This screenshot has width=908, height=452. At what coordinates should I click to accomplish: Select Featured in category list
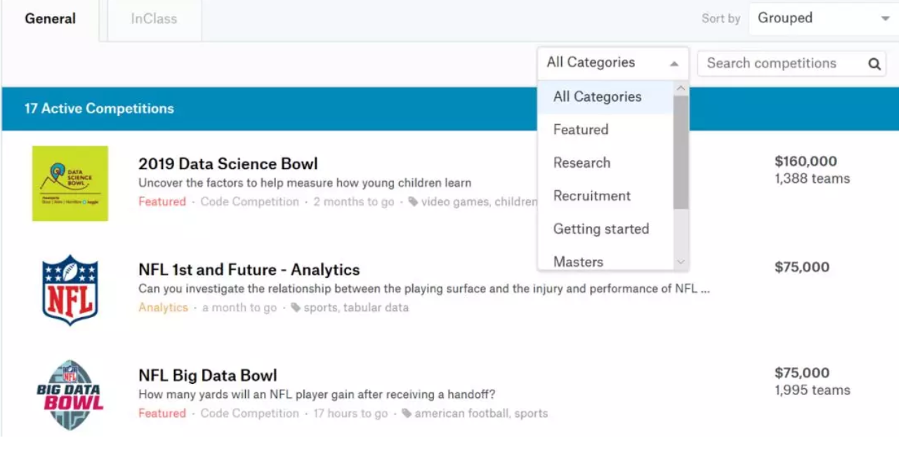point(581,130)
